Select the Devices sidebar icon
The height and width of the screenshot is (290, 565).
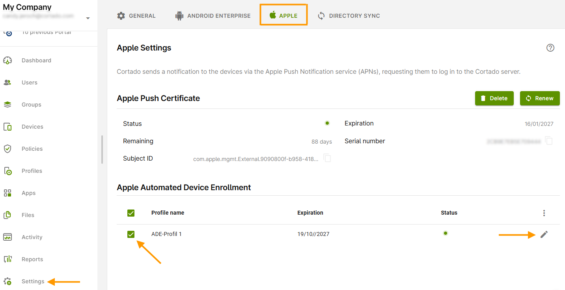[x=7, y=127]
